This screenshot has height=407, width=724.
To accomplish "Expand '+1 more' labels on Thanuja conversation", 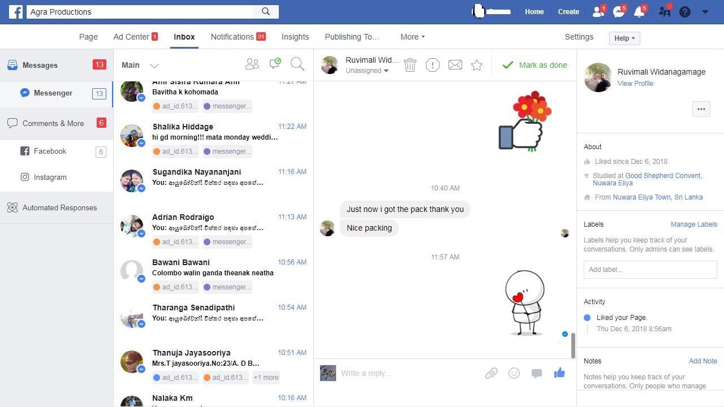I will pyautogui.click(x=266, y=378).
